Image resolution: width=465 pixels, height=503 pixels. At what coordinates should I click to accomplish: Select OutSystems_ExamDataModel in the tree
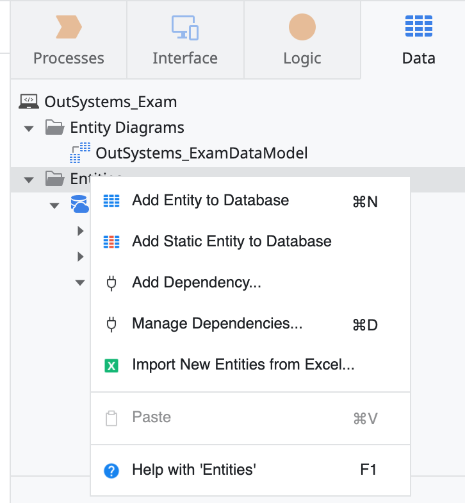(x=201, y=153)
